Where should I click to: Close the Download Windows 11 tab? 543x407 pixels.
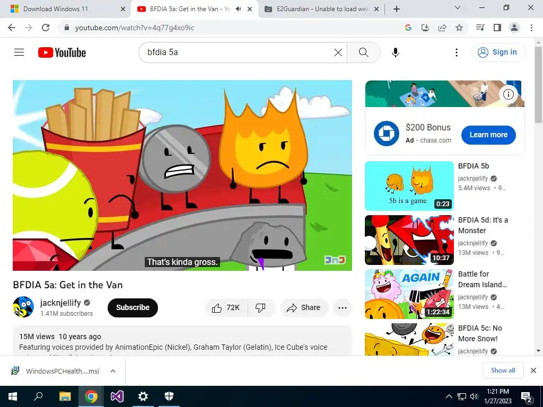123,10
